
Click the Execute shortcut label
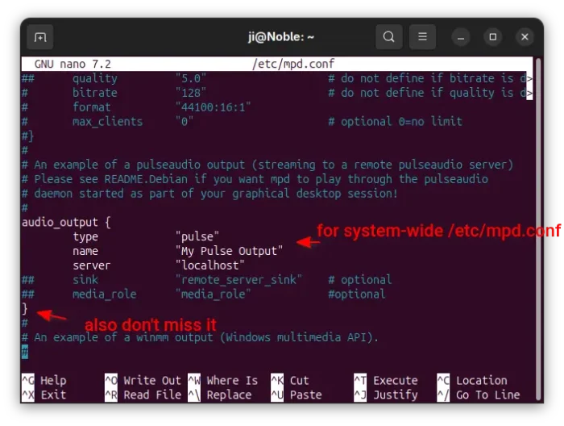(395, 380)
